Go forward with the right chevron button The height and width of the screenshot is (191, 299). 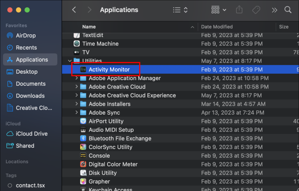89,10
